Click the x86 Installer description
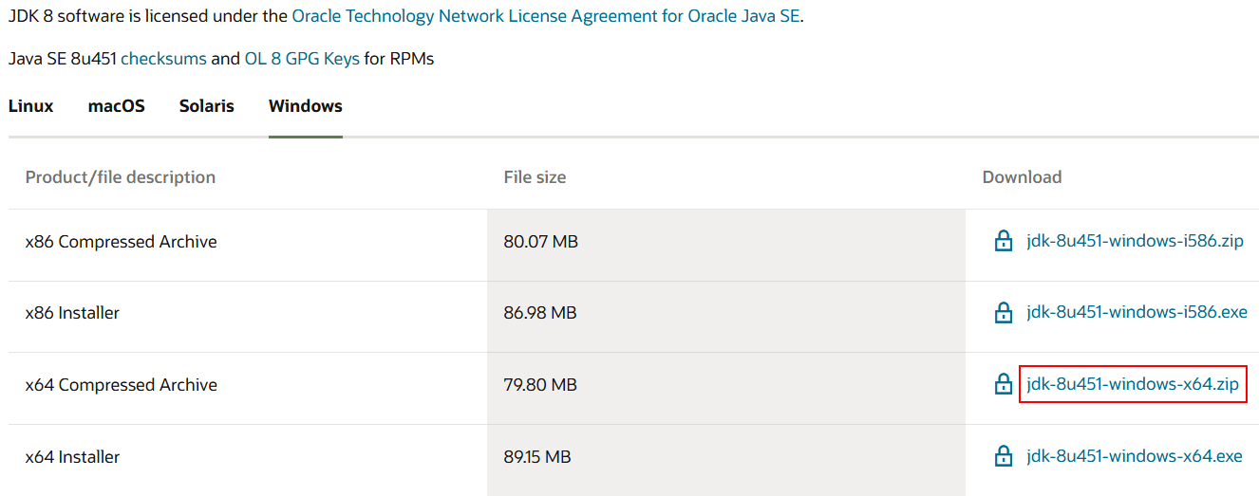The image size is (1259, 496). pyautogui.click(x=72, y=313)
